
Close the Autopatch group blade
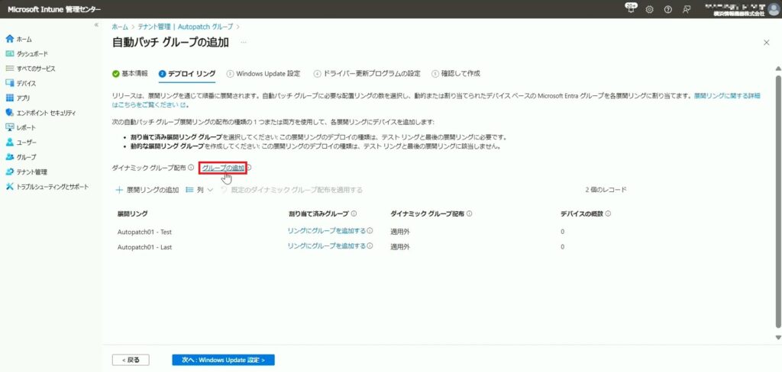click(767, 43)
